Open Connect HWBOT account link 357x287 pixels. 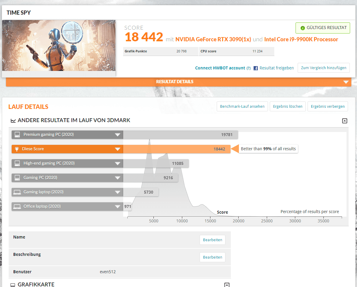coord(220,68)
